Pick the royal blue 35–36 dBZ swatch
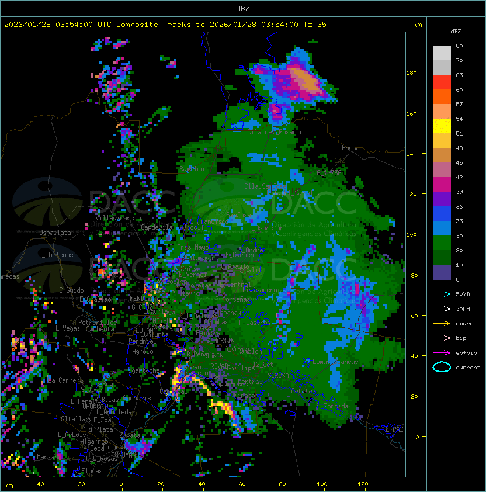Viewport: 486px width, 492px height. tap(442, 213)
